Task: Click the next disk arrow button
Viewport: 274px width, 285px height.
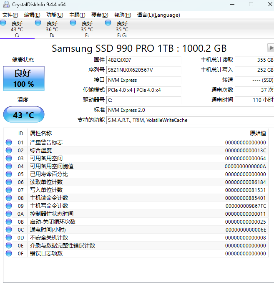Action: 271,48
